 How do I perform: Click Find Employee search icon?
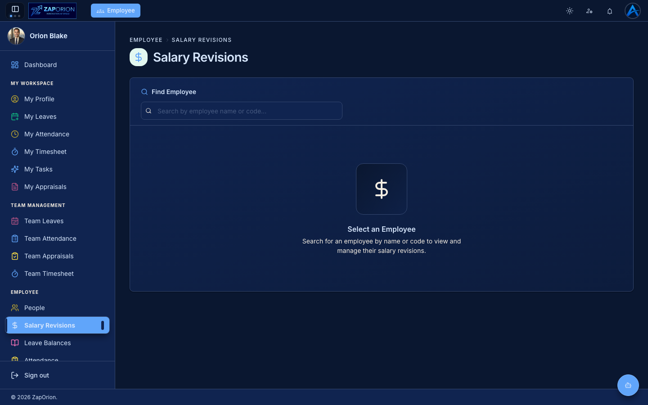(144, 92)
